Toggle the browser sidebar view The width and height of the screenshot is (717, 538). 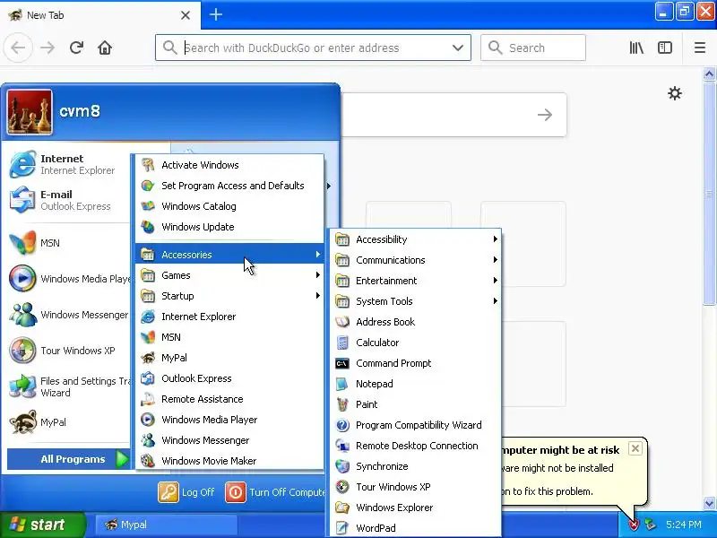[665, 48]
